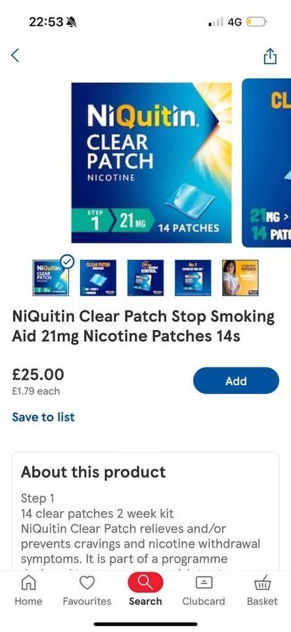Go to Home via house icon
The height and width of the screenshot is (632, 291).
[x=28, y=582]
